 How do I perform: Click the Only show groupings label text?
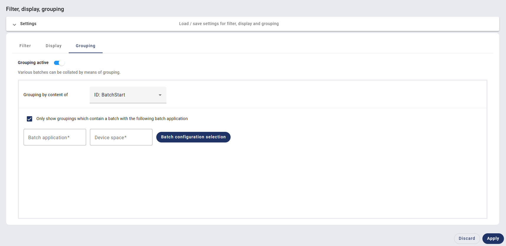coord(112,119)
